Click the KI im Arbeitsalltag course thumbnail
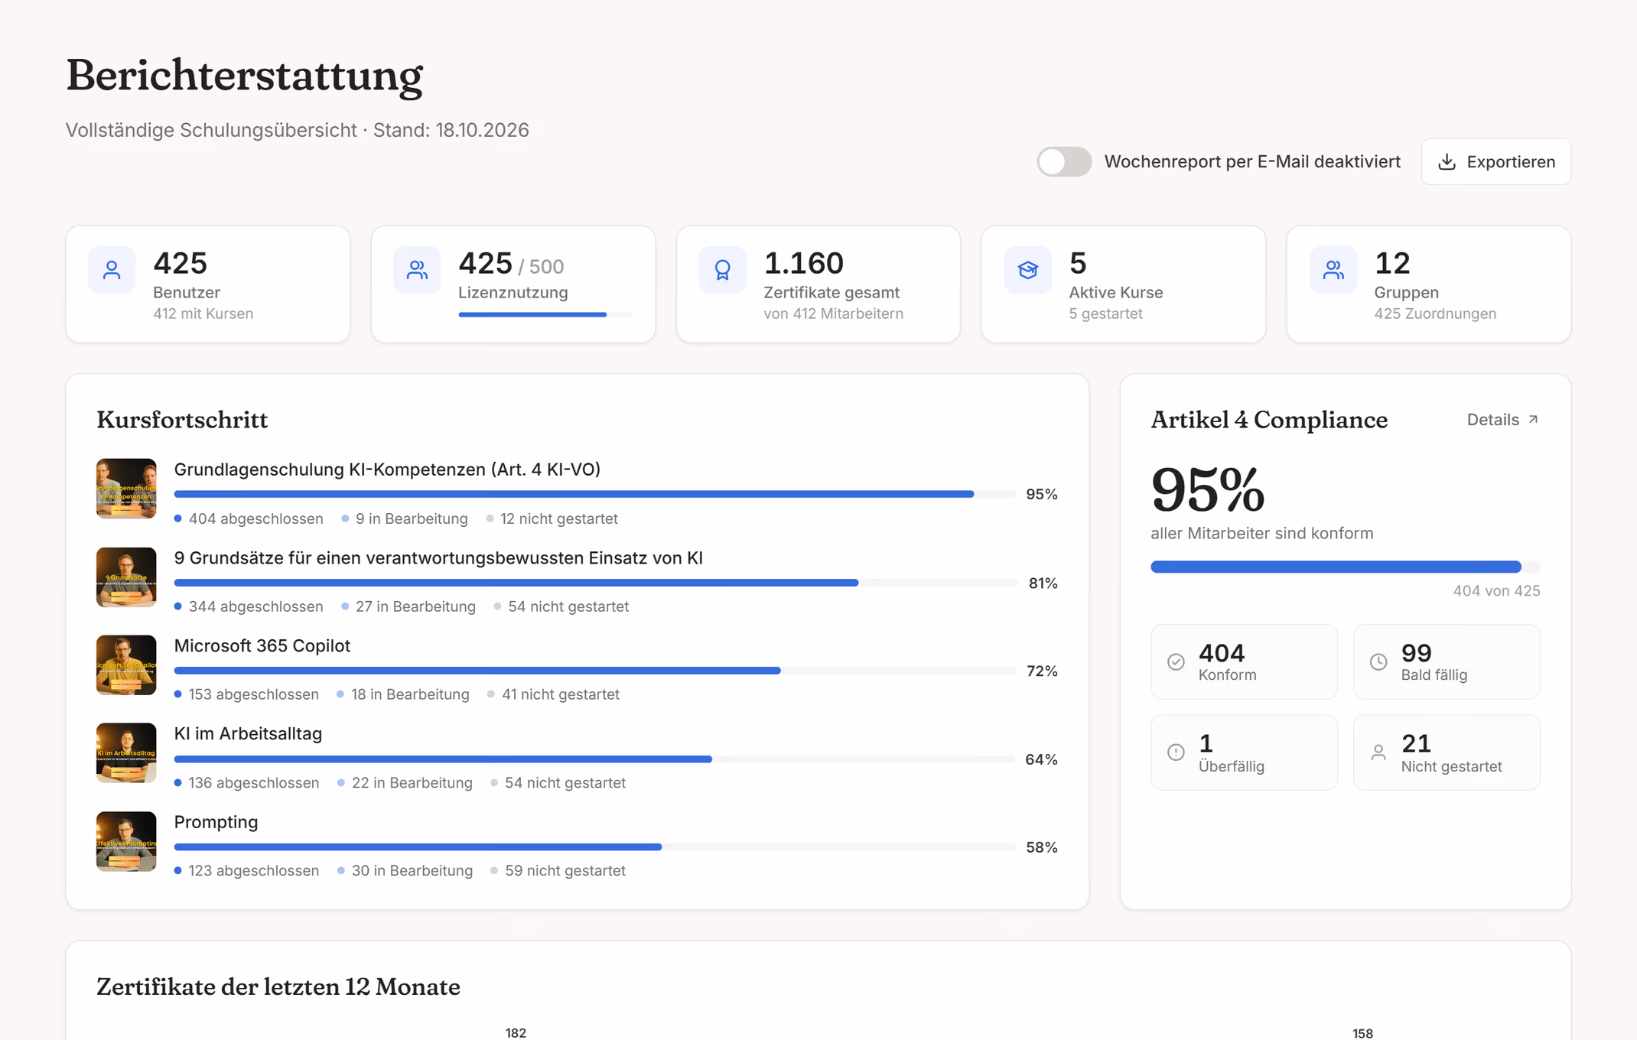This screenshot has height=1040, width=1637. tap(126, 753)
